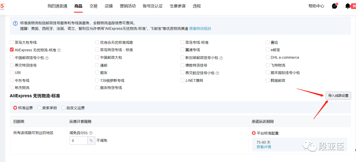Check the 中国邮政大包 checkbox
Screen dimensions: 356x162
pos(97,57)
